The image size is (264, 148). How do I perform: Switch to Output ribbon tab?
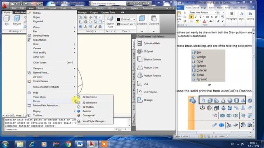click(94, 12)
